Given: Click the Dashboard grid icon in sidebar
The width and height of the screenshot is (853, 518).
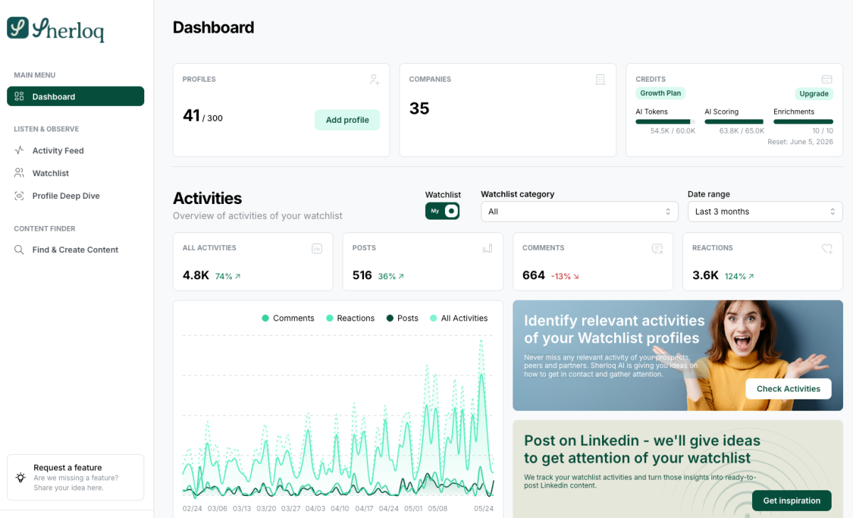Looking at the screenshot, I should pyautogui.click(x=19, y=97).
